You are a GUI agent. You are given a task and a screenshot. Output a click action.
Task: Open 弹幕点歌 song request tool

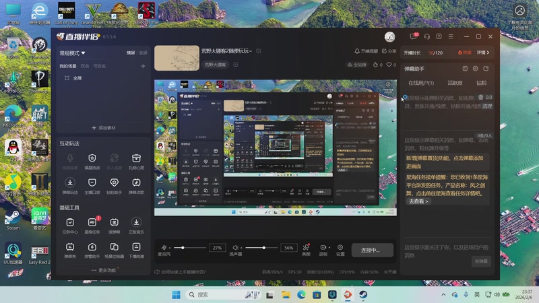tap(136, 186)
